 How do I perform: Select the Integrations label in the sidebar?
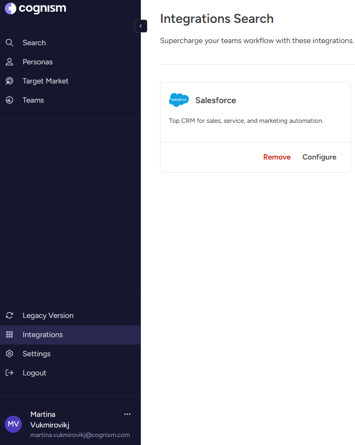point(43,334)
